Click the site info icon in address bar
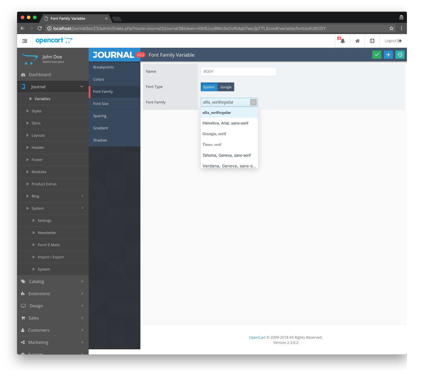This screenshot has height=377, width=424. [x=49, y=28]
